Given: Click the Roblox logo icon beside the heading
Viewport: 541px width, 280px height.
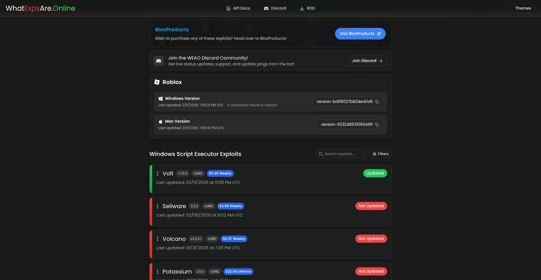Looking at the screenshot, I should coord(157,82).
